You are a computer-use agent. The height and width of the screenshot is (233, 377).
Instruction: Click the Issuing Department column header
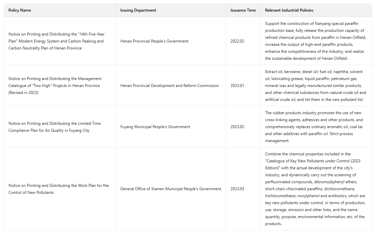[138, 10]
